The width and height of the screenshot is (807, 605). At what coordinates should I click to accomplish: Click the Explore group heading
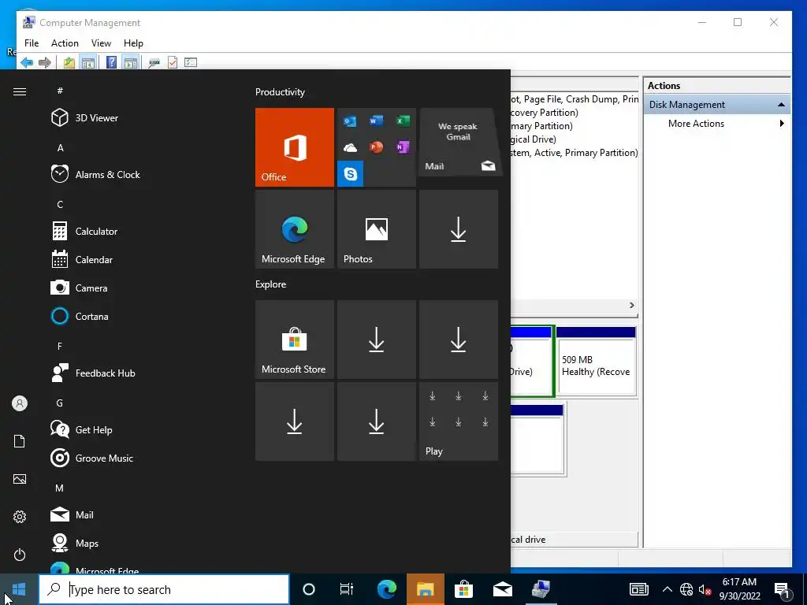click(x=271, y=284)
